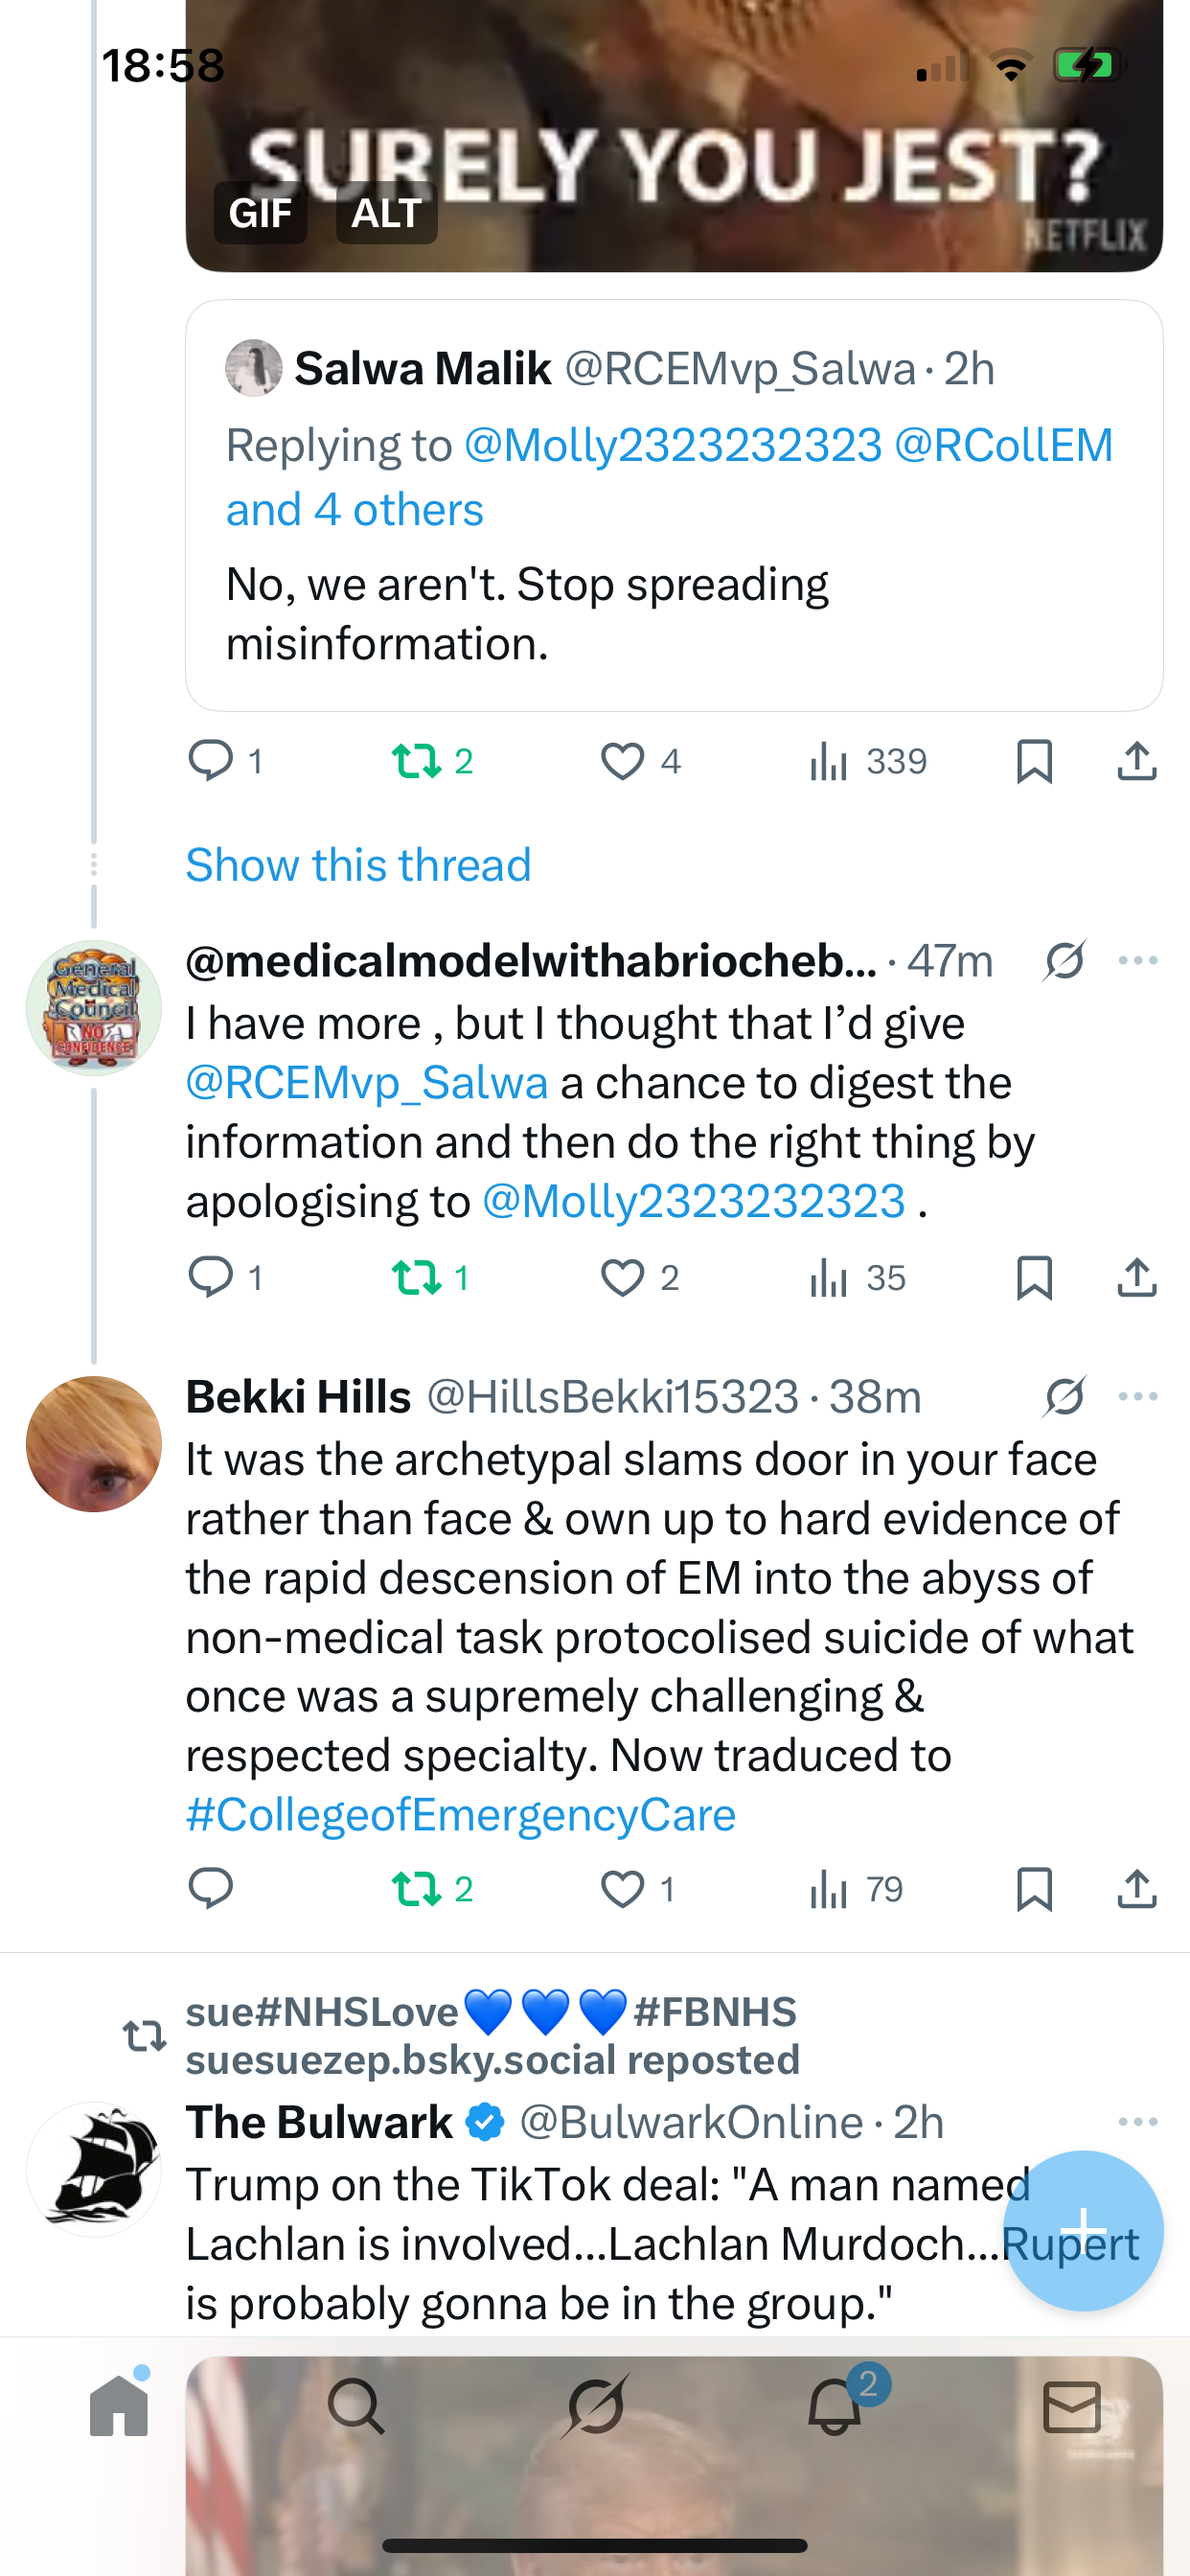Viewport: 1190px width, 2576px height.
Task: Toggle repost on medicalmodelwithabrioche tweet
Action: pos(416,1277)
